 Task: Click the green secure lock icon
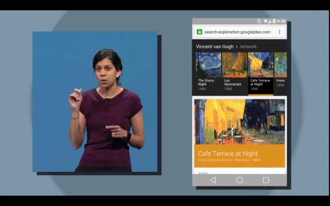coord(199,32)
